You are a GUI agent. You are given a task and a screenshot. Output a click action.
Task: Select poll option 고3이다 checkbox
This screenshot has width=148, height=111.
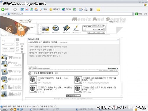pyautogui.click(x=39, y=87)
